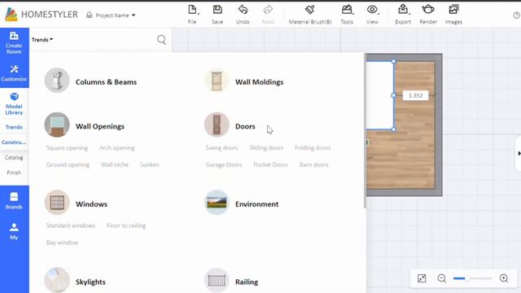
Task: Click the Railing category icon
Action: (x=217, y=280)
